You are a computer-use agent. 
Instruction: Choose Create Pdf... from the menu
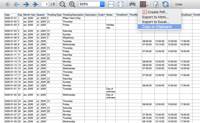[x=160, y=12]
